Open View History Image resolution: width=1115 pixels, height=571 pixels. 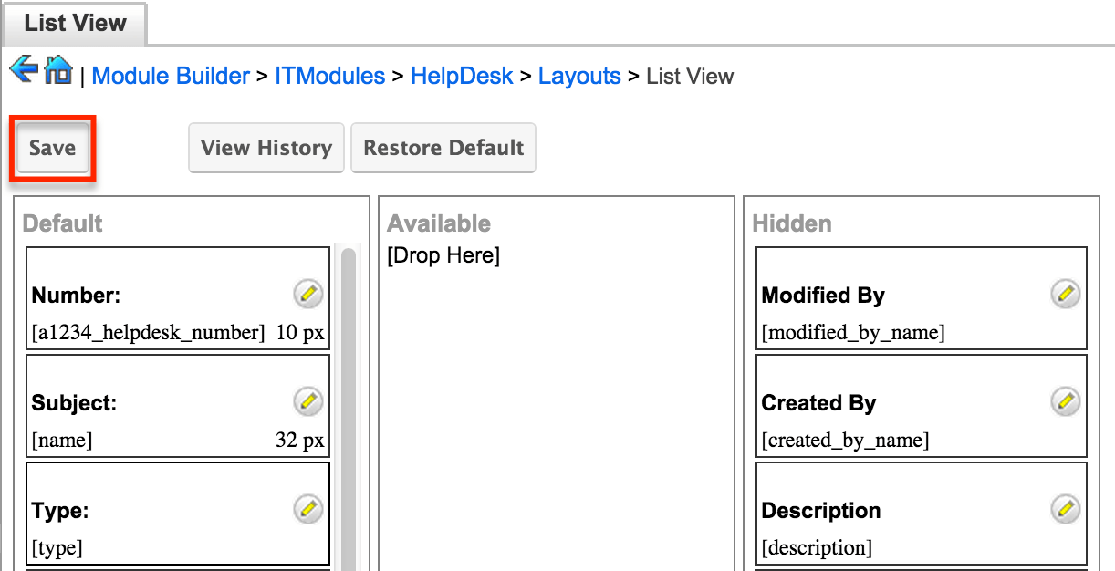click(x=266, y=148)
